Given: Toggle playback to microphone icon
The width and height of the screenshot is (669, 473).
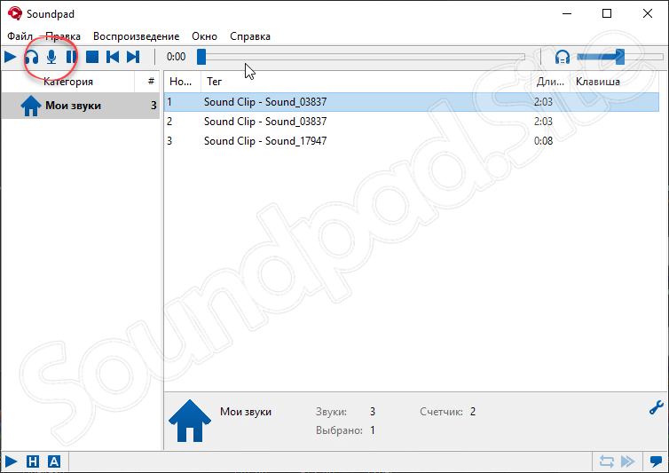Looking at the screenshot, I should [51, 57].
